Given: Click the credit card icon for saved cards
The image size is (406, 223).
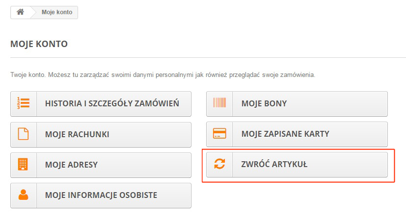Looking at the screenshot, I should coord(219,134).
